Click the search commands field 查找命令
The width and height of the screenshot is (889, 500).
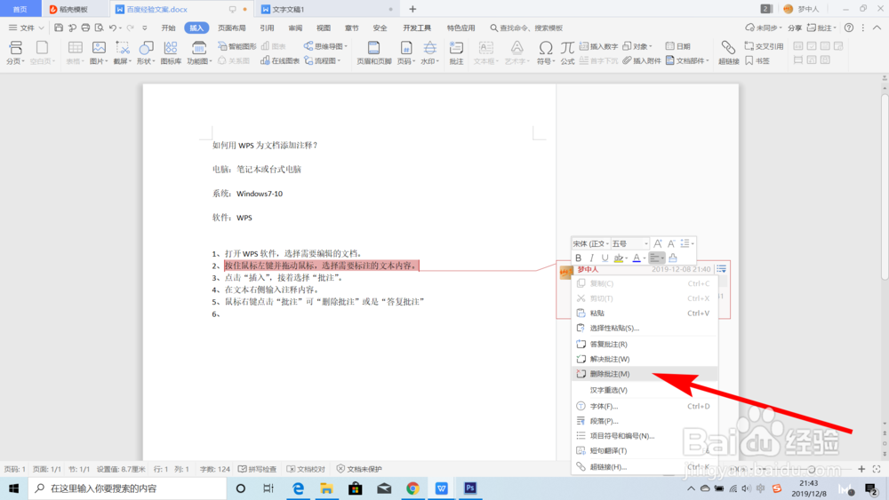tap(526, 28)
